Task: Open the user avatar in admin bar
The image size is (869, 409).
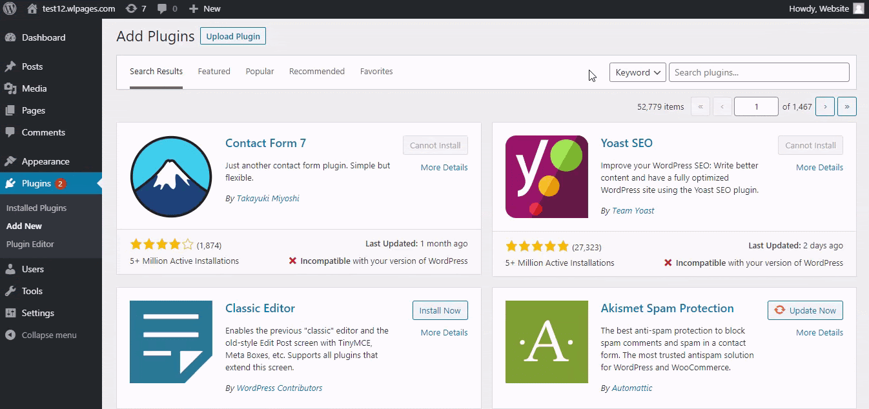Action: click(x=858, y=8)
